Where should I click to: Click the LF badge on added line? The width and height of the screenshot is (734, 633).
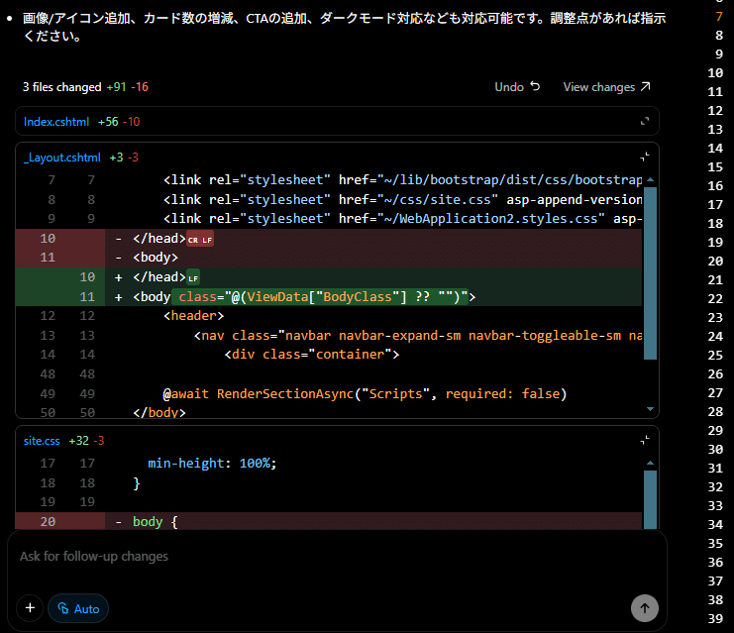[x=193, y=278]
